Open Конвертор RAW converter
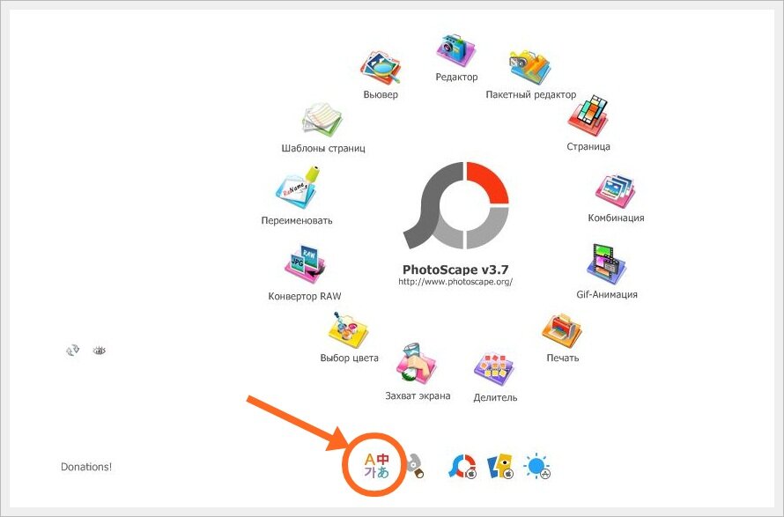Image resolution: width=784 pixels, height=517 pixels. coord(305,265)
